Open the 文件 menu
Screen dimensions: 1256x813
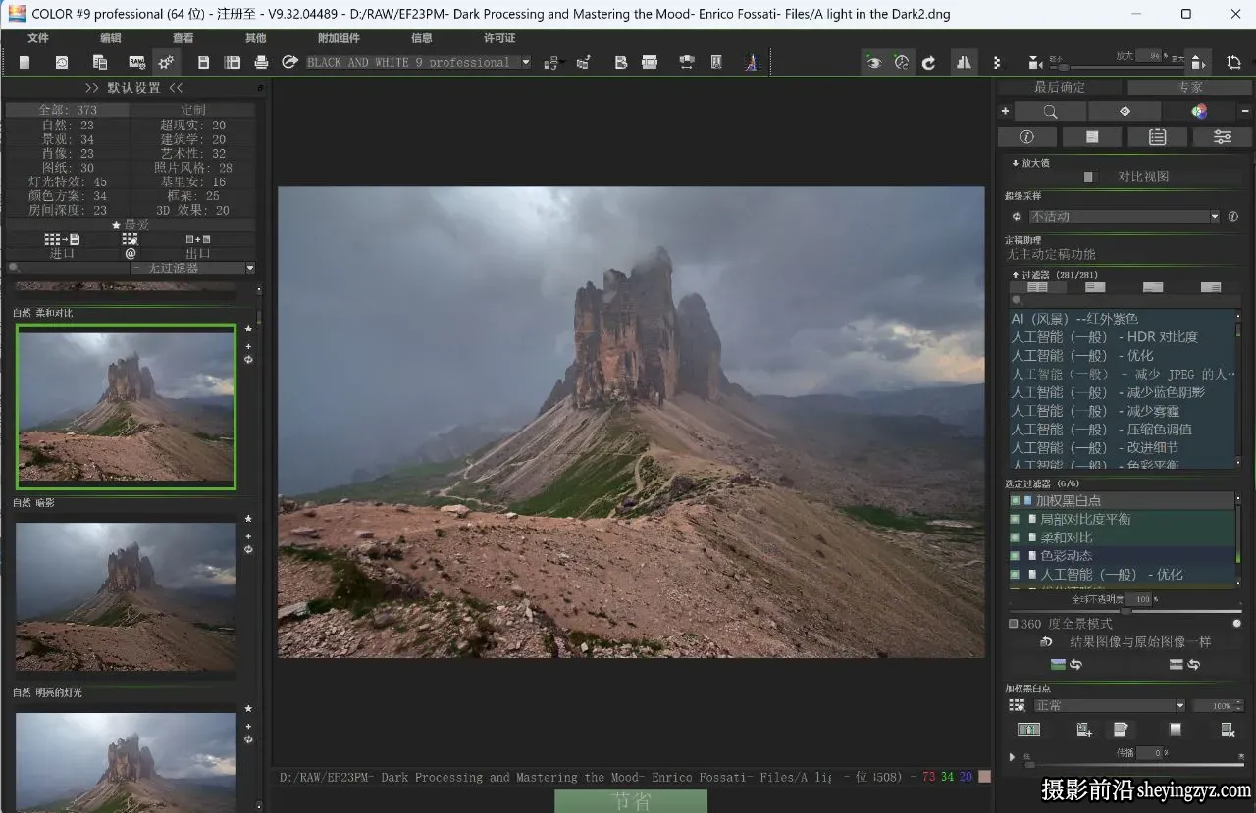point(38,38)
